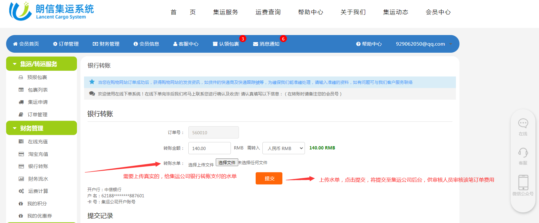Open 消息通知 envelope with badge 6

click(x=266, y=44)
